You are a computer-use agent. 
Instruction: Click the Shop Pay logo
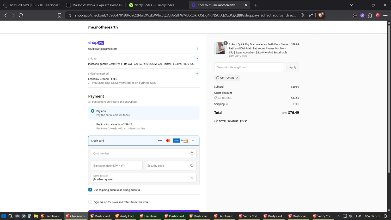(96, 43)
